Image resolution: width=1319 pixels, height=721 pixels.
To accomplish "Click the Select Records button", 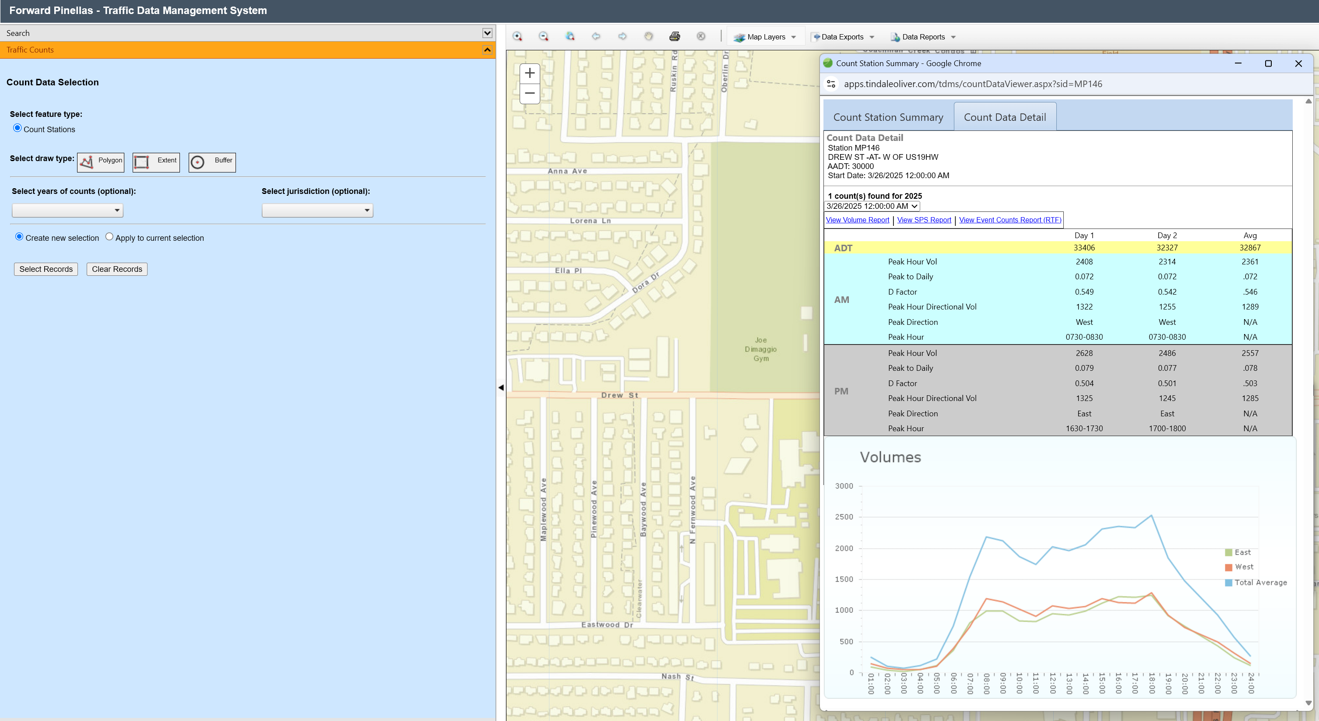I will 46,269.
